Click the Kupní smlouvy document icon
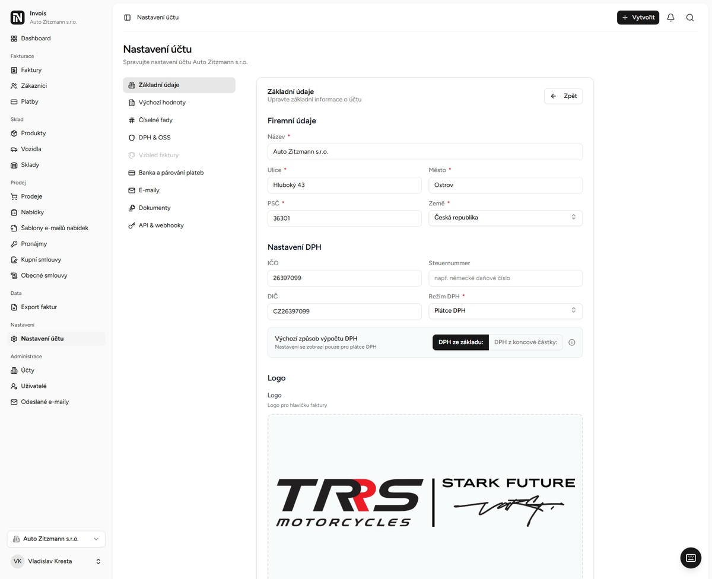The width and height of the screenshot is (712, 579). 14,260
